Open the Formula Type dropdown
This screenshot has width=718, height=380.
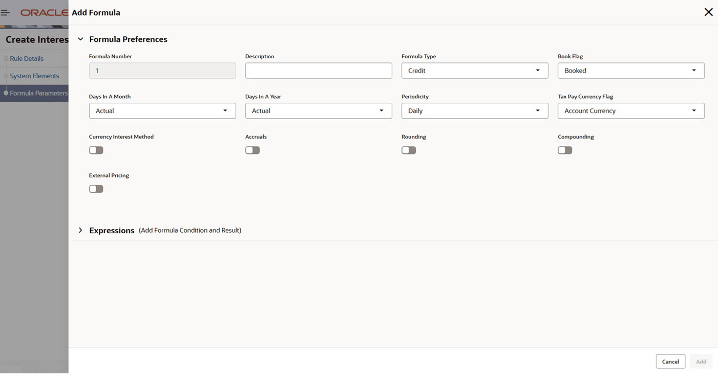click(x=474, y=71)
